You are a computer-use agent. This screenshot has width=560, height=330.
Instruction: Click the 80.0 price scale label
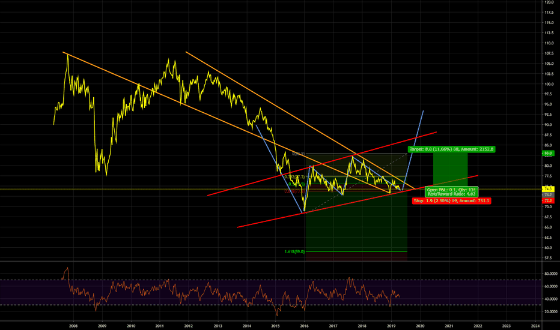549,166
